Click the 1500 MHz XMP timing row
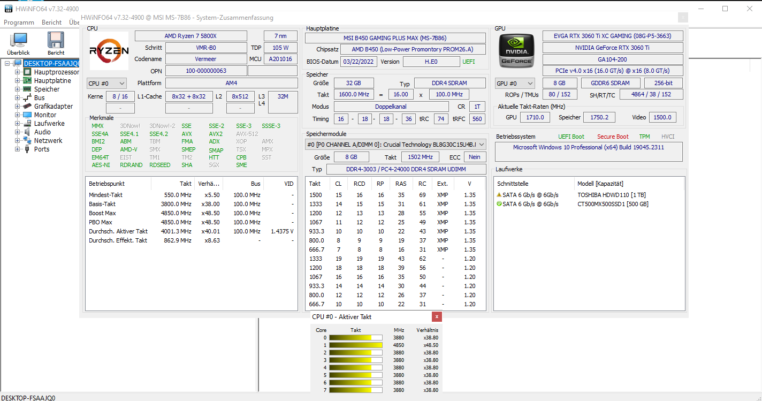762x401 pixels. 395,195
